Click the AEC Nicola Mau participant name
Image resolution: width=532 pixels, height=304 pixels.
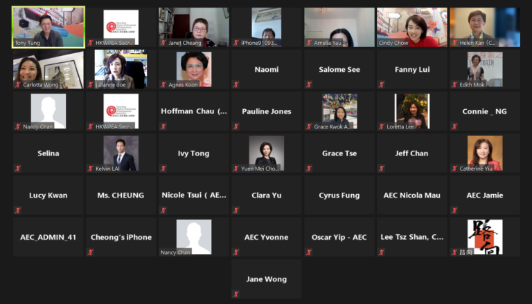click(412, 196)
